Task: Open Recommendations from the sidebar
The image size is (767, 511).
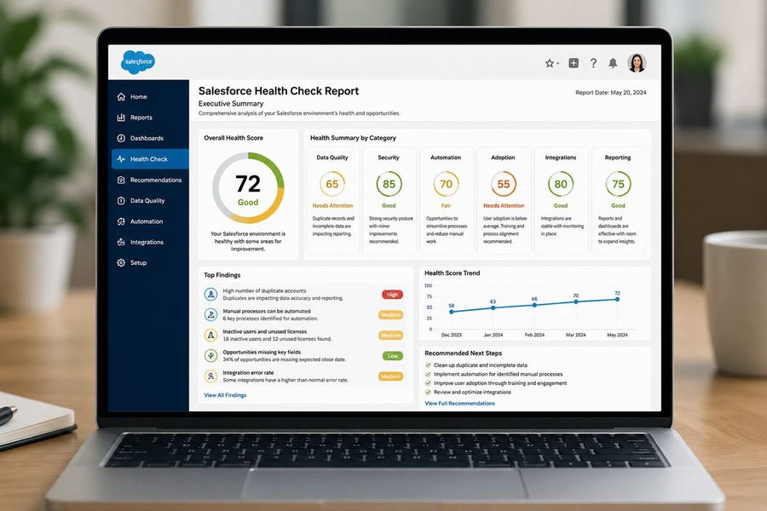Action: 148,180
